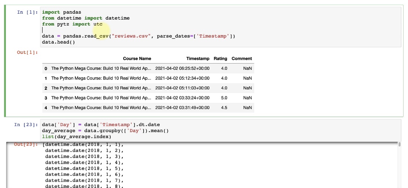Click the course name cell in row 3
408x188 pixels.
coord(101,98)
